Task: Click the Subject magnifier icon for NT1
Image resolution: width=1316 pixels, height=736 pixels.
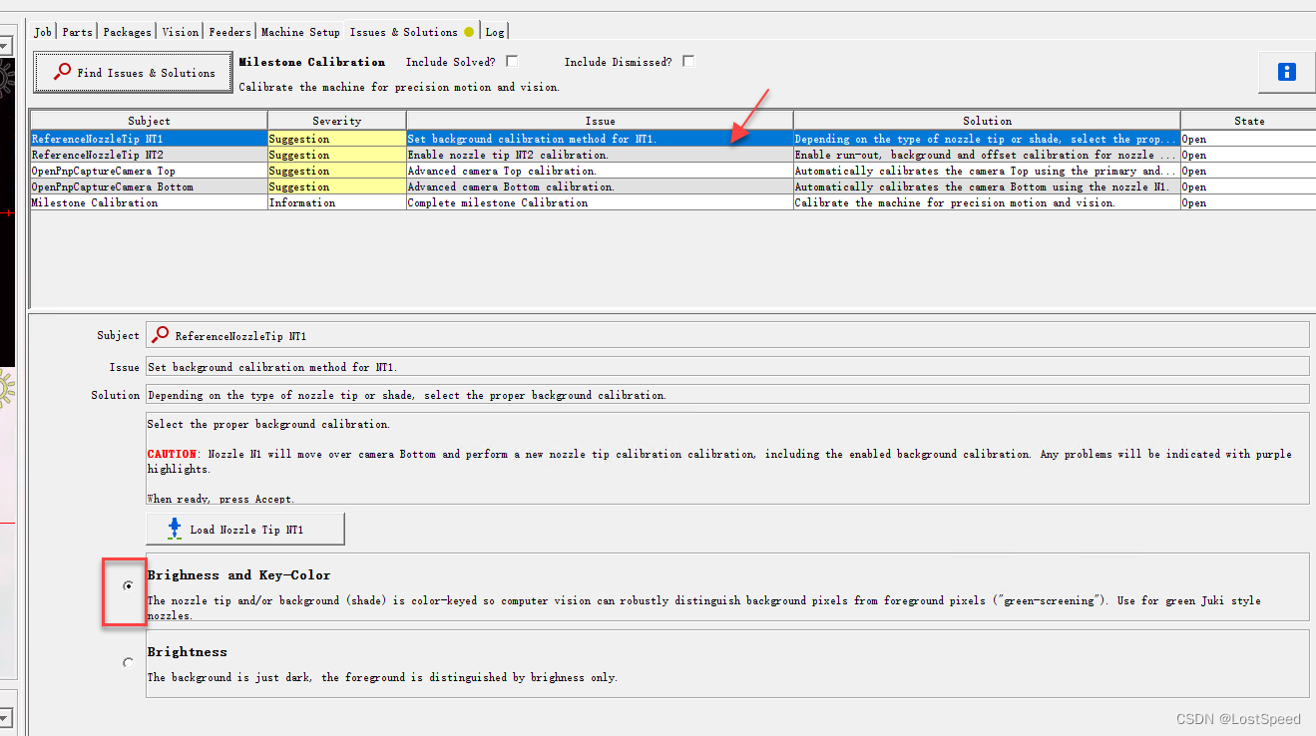Action: [x=160, y=335]
